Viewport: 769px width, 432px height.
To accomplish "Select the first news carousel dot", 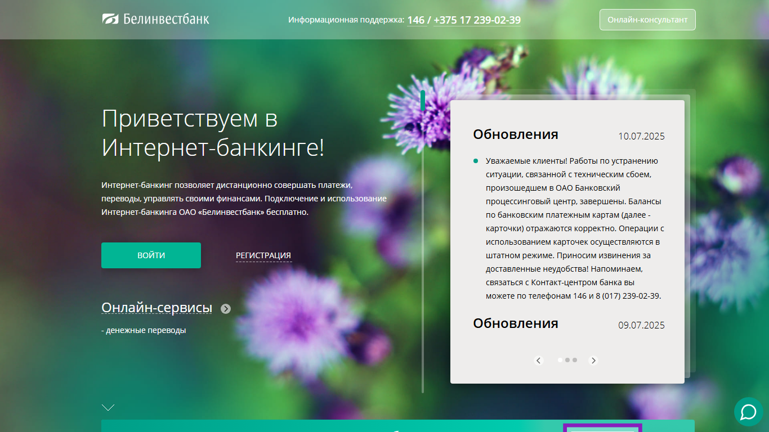I will [x=560, y=359].
